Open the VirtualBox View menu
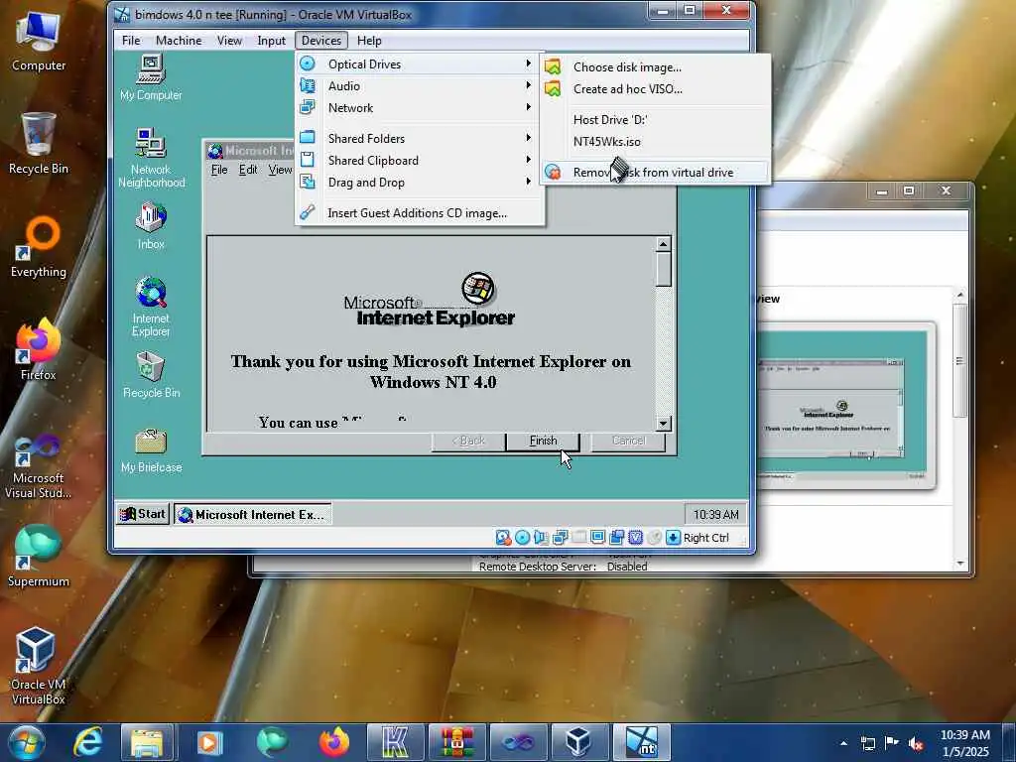 (229, 40)
